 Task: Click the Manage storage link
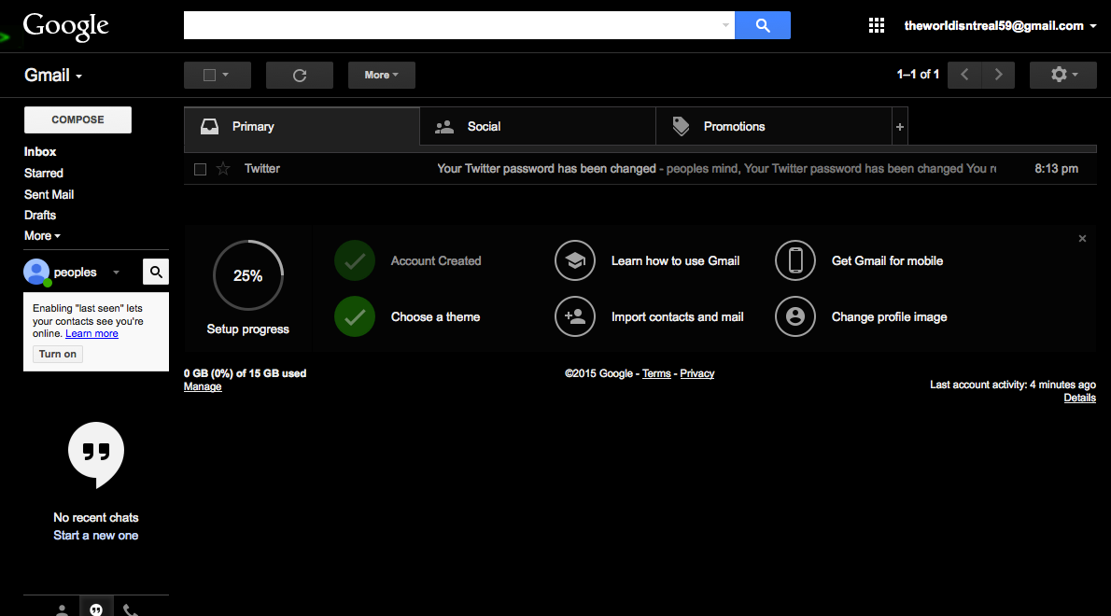click(x=203, y=386)
